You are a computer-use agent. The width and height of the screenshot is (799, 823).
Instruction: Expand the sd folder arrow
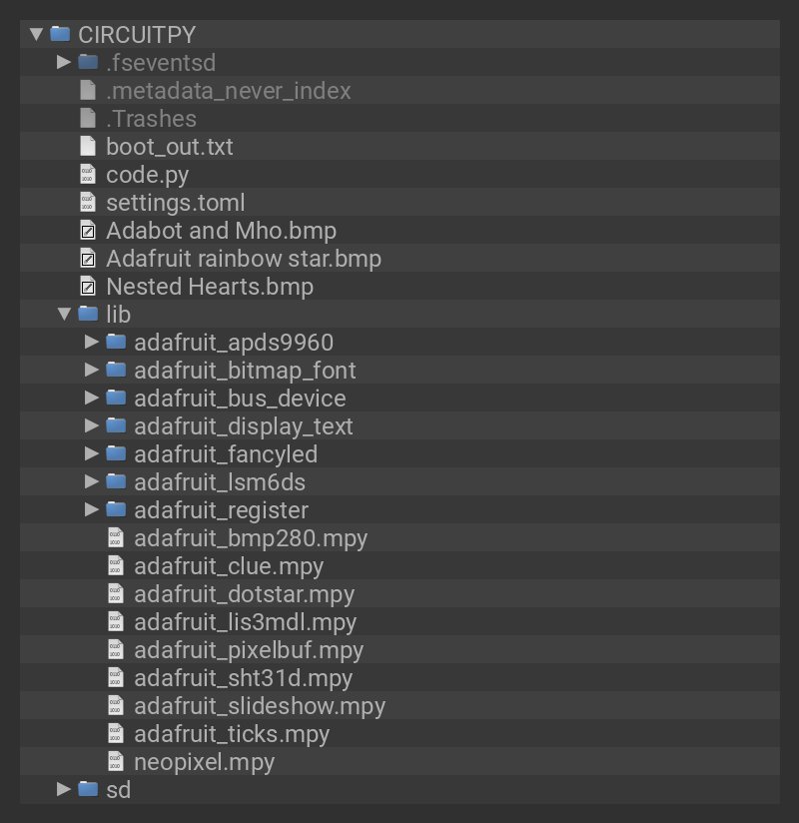coord(64,789)
